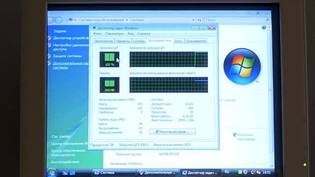Click the memory gauge showing 208 МБ
Viewport: 315px width, 177px height.
click(x=109, y=85)
